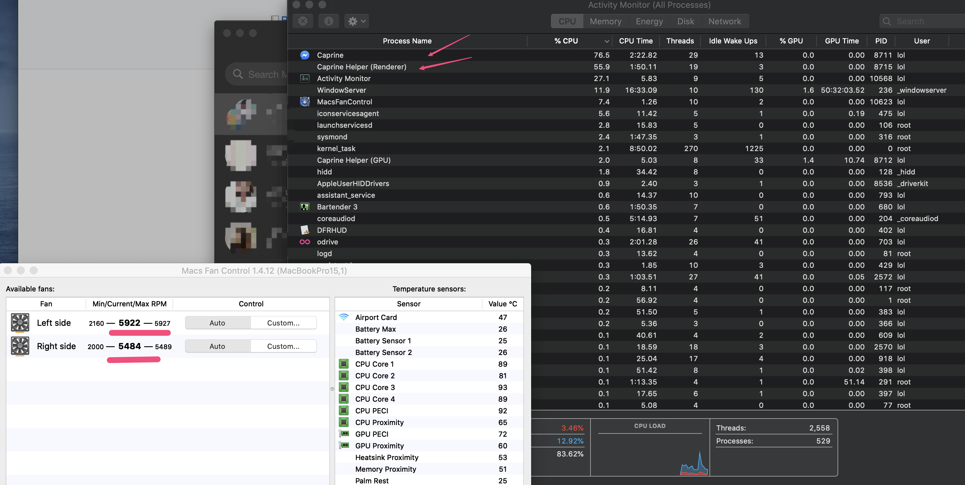Image resolution: width=965 pixels, height=485 pixels.
Task: Click the Bartender 3 app icon
Action: [x=305, y=207]
